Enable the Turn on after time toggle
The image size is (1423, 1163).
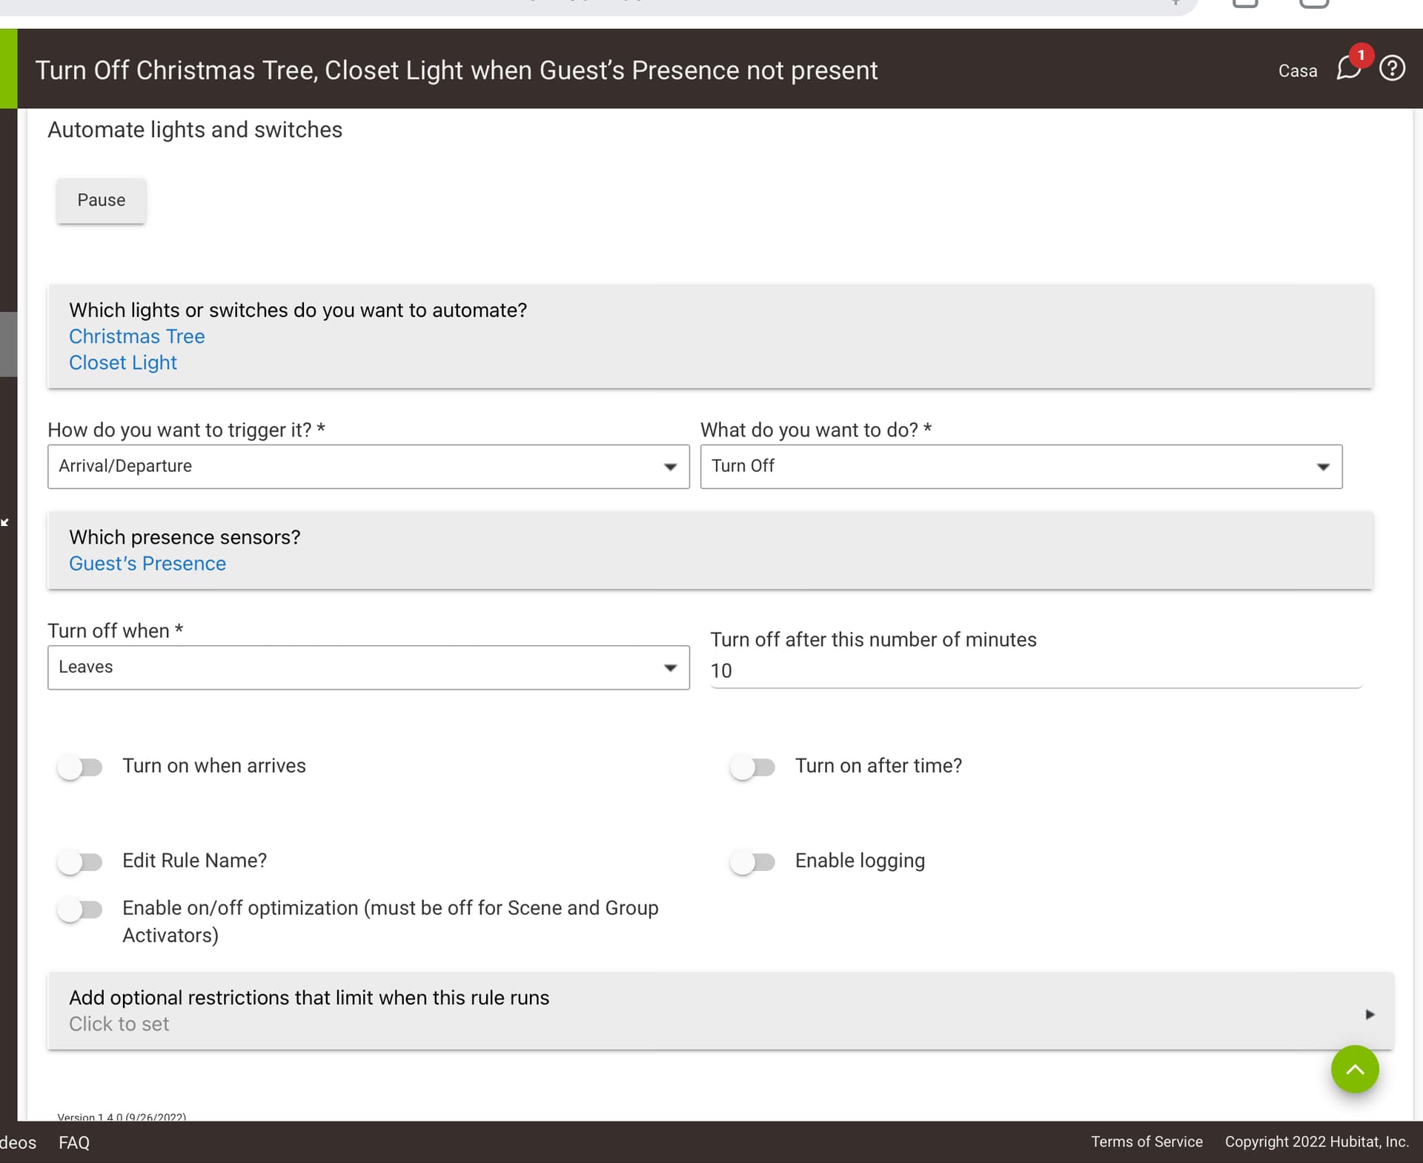click(754, 767)
